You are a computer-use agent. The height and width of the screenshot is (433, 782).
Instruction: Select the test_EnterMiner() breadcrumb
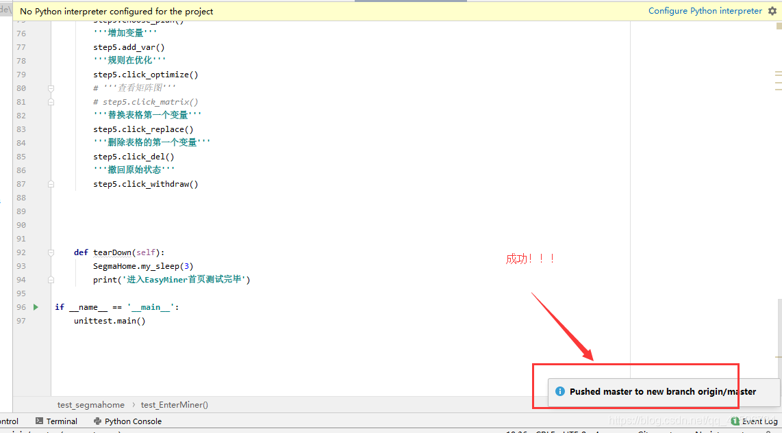175,404
